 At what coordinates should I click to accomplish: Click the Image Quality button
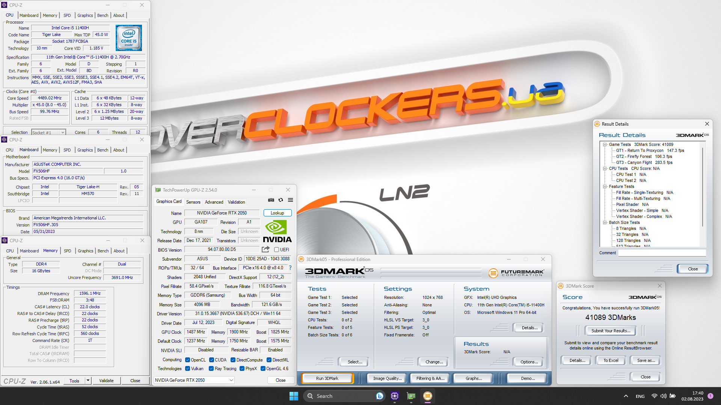tap(387, 378)
